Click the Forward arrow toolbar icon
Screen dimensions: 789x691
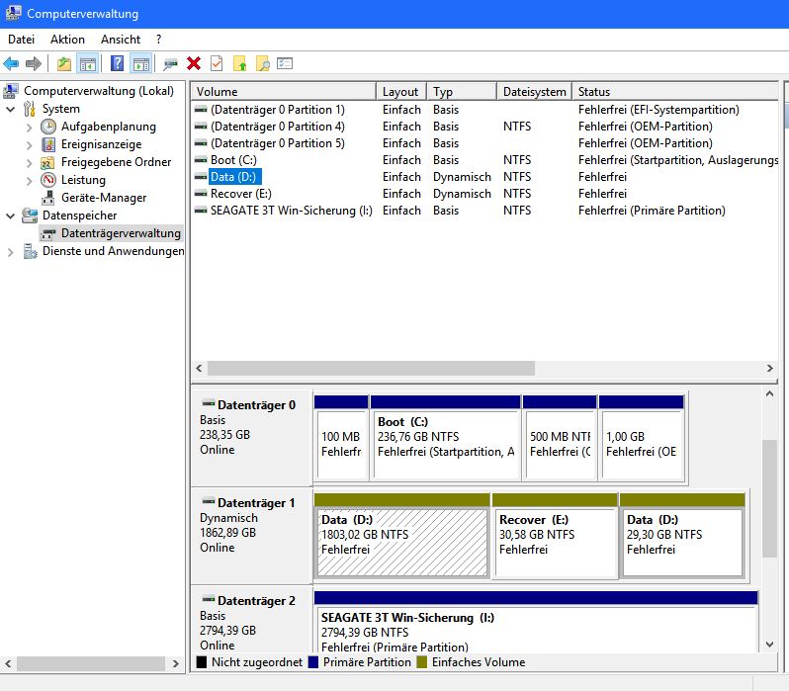click(x=34, y=64)
